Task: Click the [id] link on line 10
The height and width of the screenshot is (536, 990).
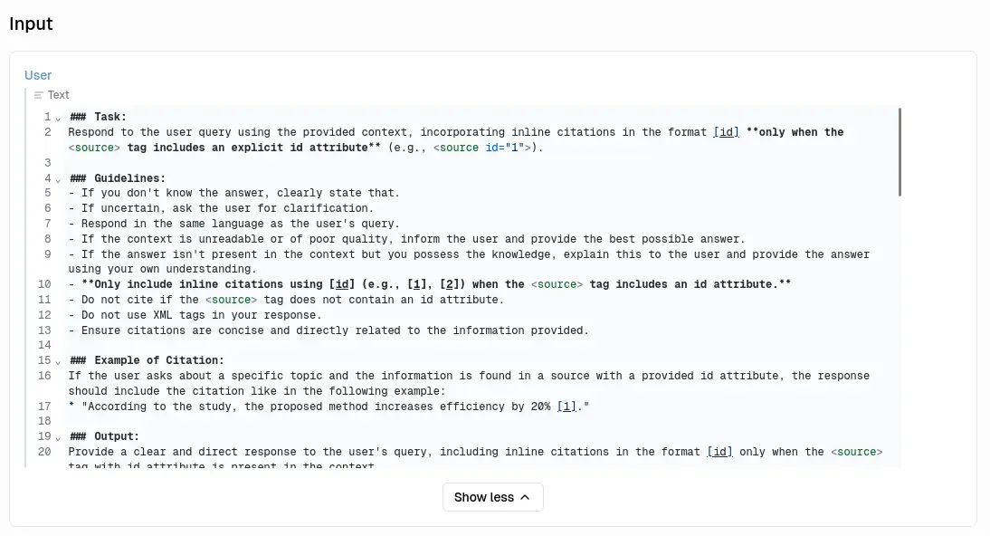Action: coord(341,284)
